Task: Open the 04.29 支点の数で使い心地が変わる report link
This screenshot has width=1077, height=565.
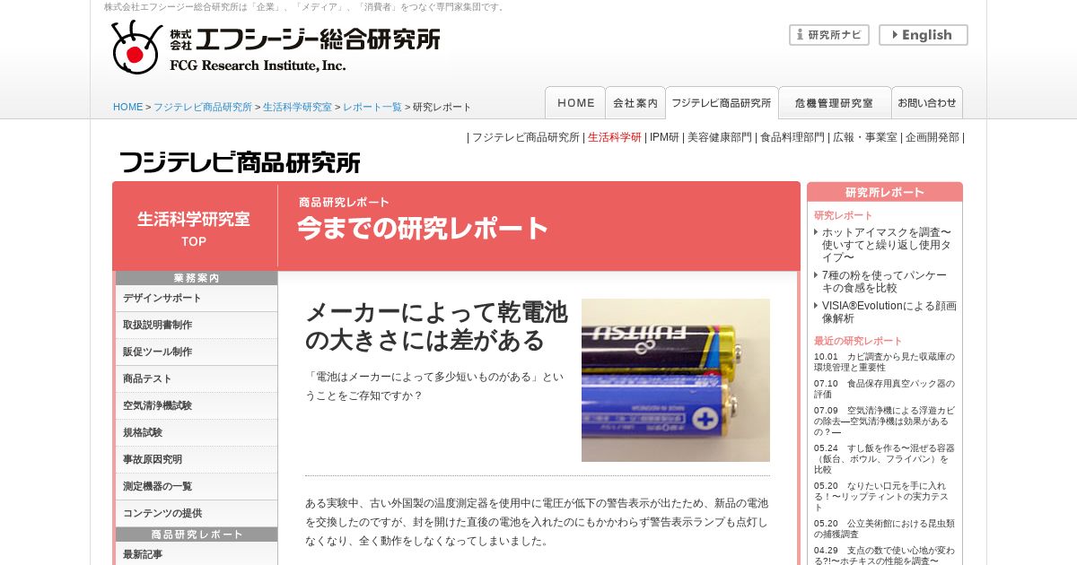Action: click(884, 555)
